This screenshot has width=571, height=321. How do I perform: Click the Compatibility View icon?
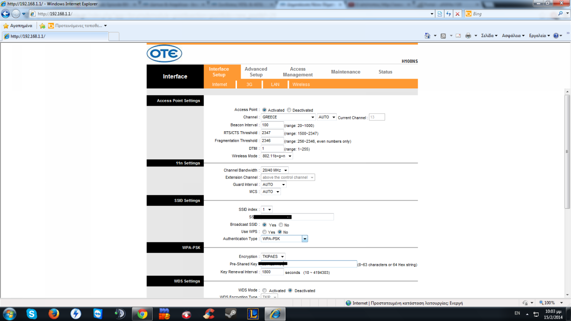[439, 14]
